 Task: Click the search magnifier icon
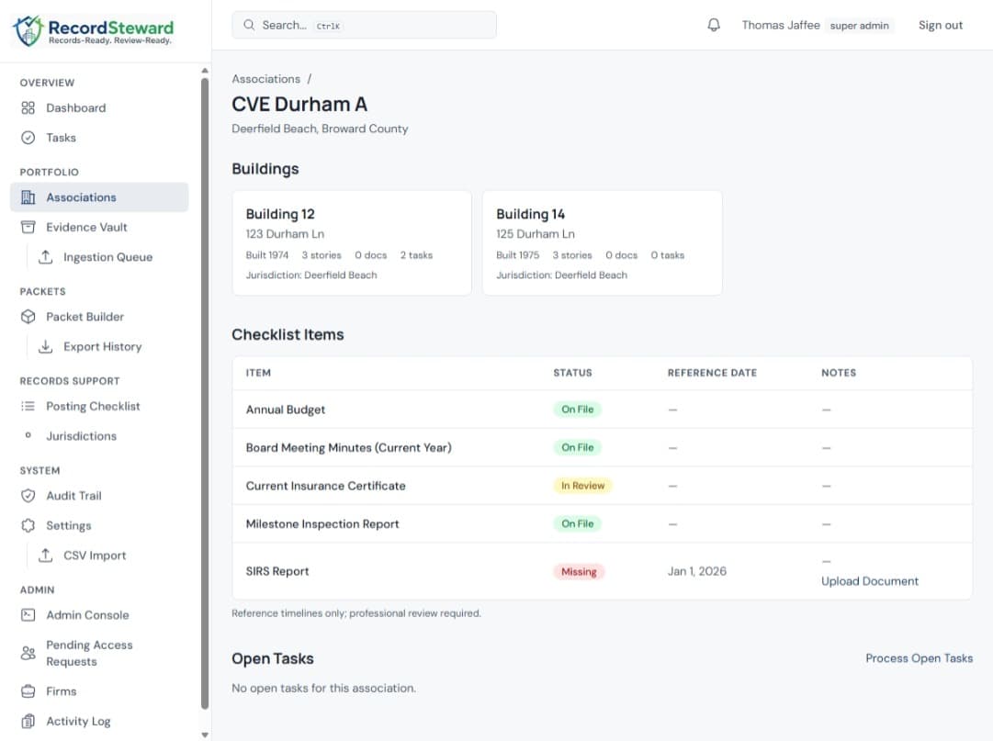[249, 26]
